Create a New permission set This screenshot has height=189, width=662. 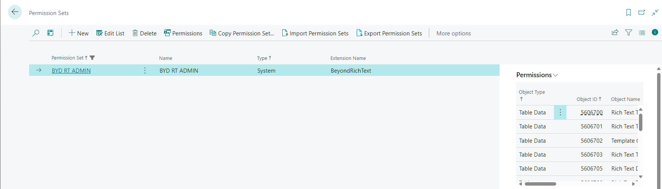click(79, 34)
